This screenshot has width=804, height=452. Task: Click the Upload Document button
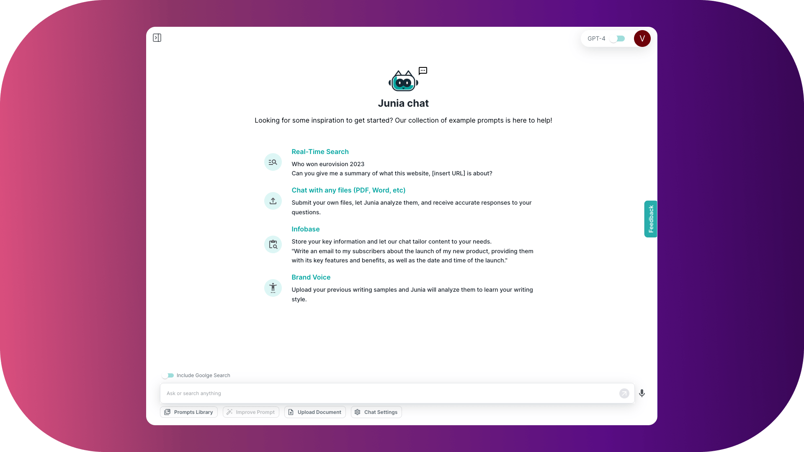pyautogui.click(x=315, y=412)
